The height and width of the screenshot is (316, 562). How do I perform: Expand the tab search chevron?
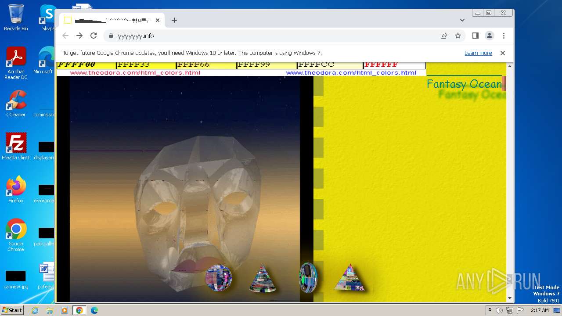[462, 20]
